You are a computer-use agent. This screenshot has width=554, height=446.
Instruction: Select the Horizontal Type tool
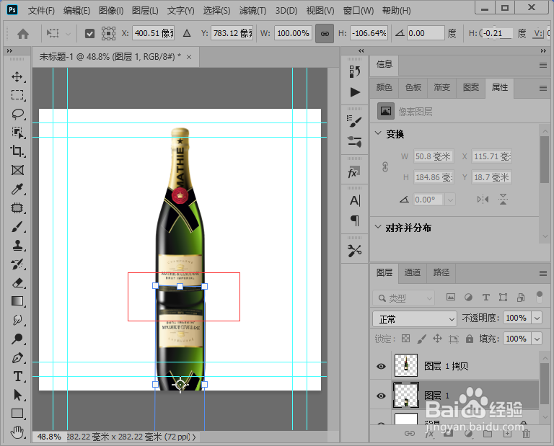[x=17, y=376]
